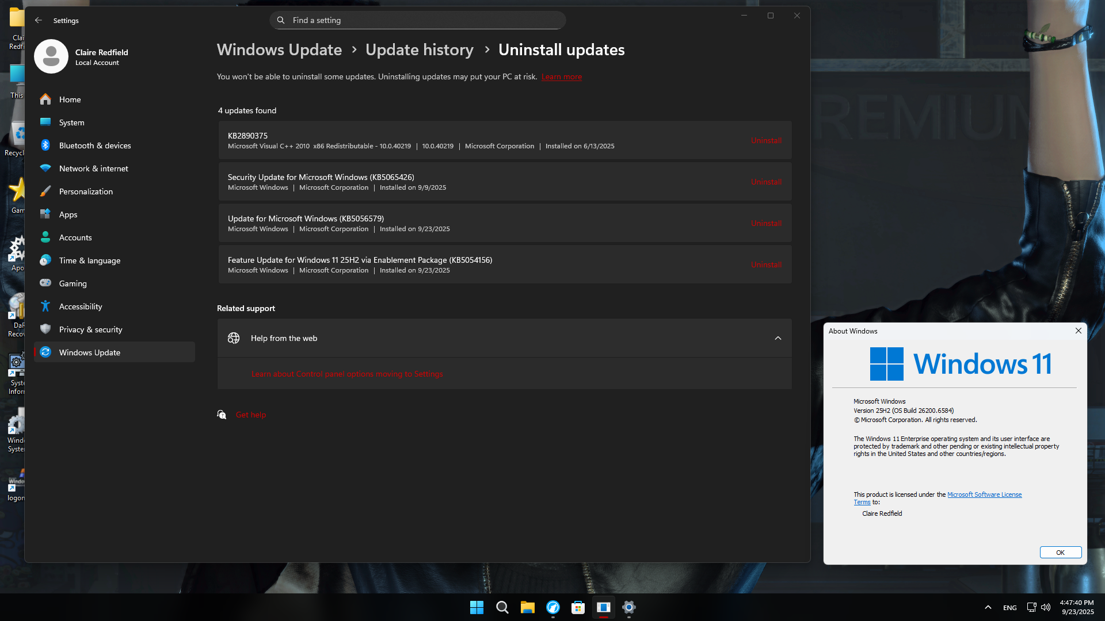Show hidden icons in system tray
This screenshot has width=1105, height=621.
988,607
